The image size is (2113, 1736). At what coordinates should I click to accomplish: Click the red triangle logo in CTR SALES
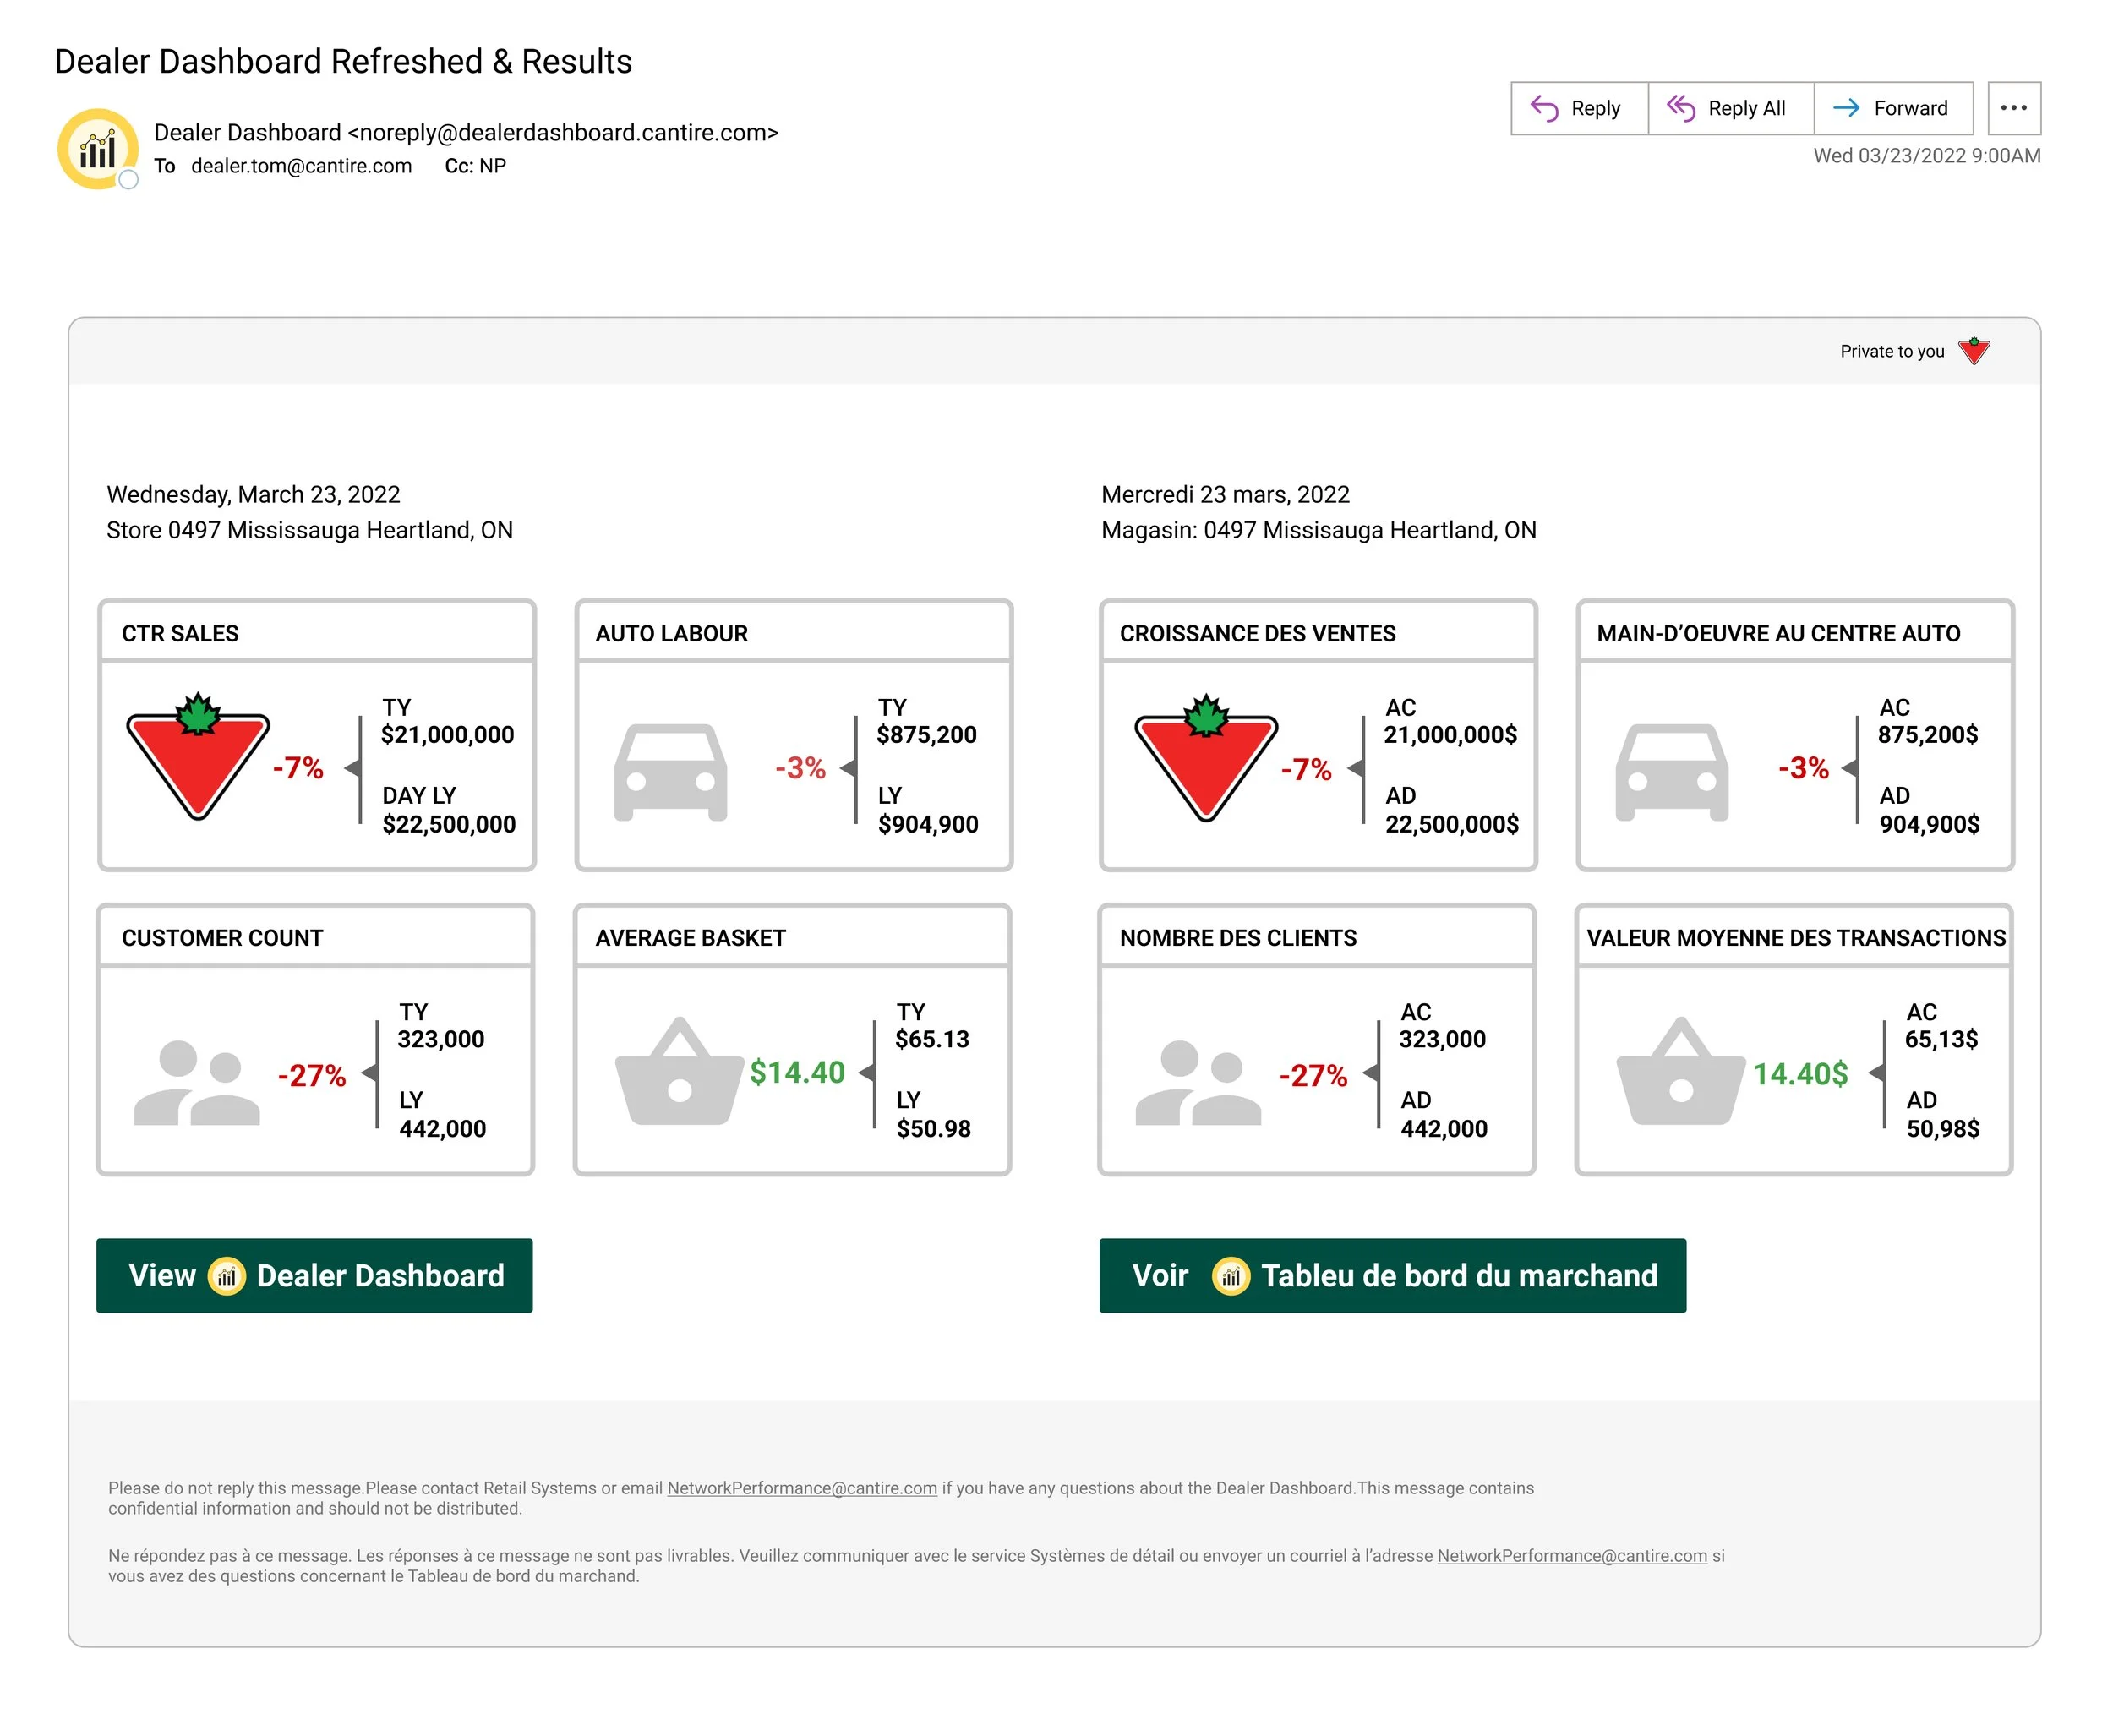point(198,756)
